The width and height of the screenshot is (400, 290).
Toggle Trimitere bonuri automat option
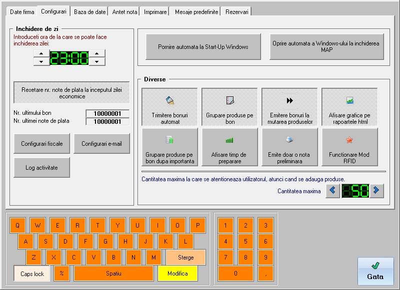point(169,107)
